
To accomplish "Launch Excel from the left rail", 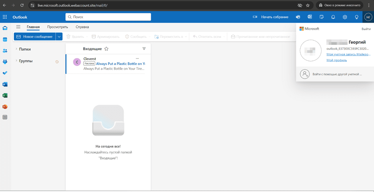I will pos(5,95).
